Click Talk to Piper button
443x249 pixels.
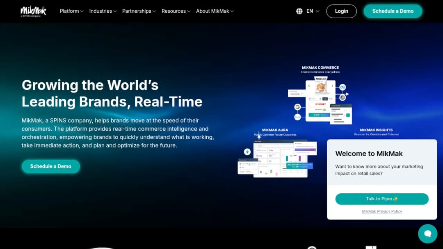point(382,199)
